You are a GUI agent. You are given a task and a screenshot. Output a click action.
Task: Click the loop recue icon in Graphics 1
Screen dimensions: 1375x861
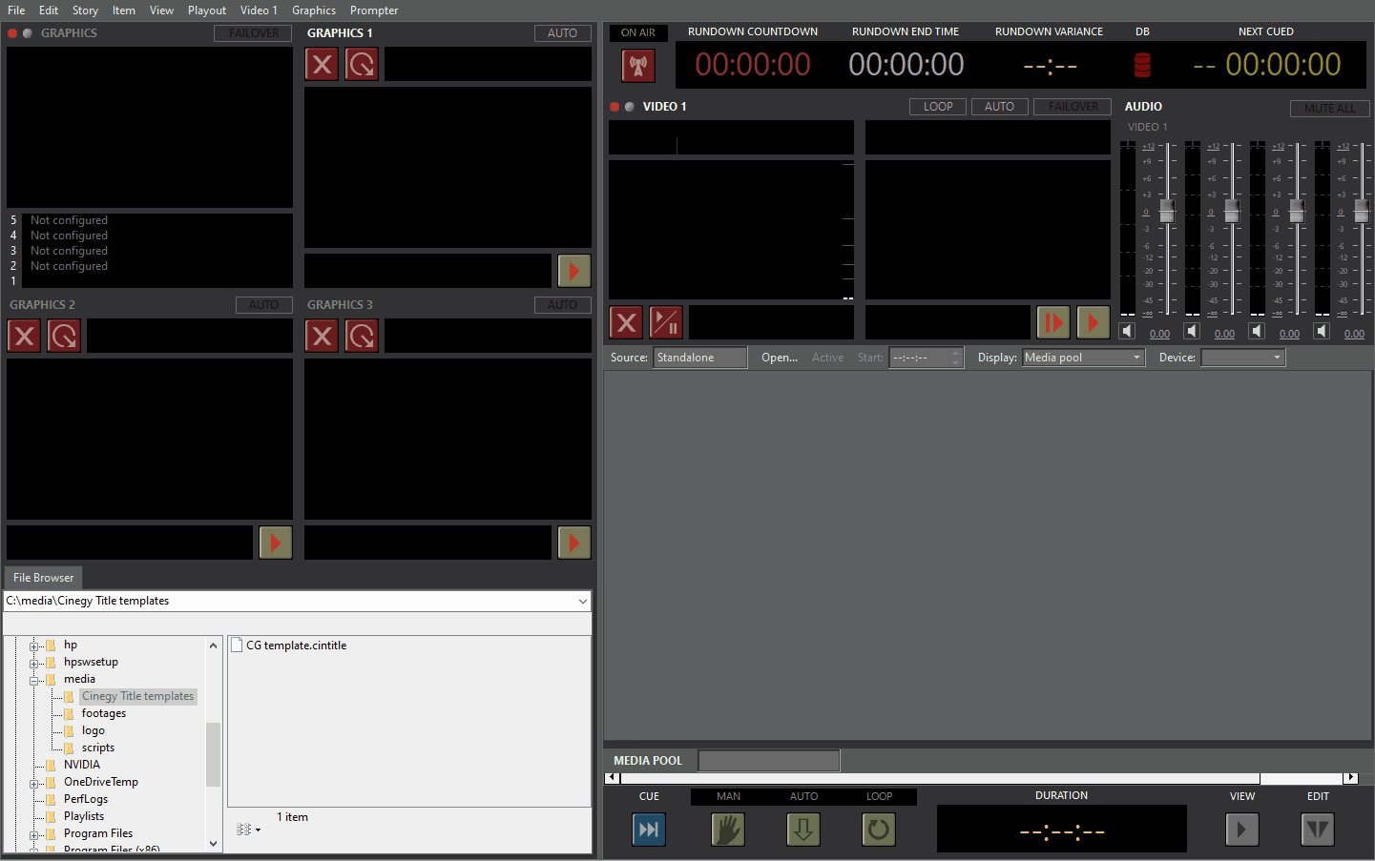[361, 64]
